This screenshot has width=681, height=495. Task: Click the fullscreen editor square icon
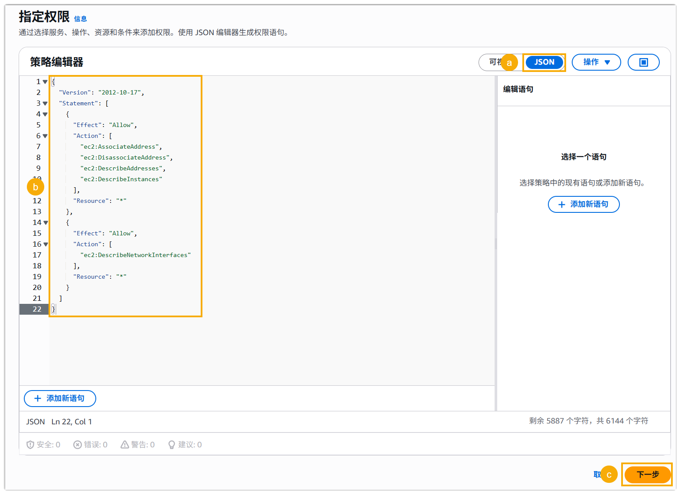coord(643,62)
